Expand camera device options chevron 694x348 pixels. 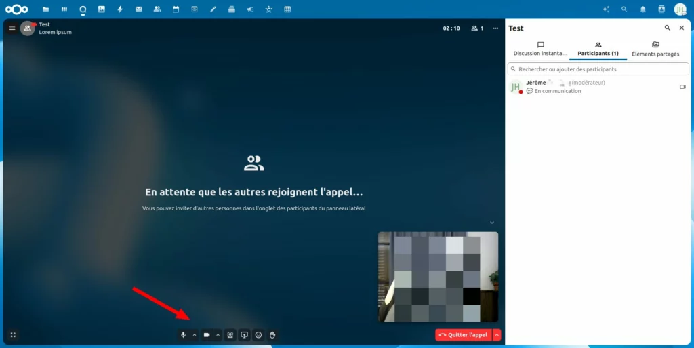pos(218,335)
